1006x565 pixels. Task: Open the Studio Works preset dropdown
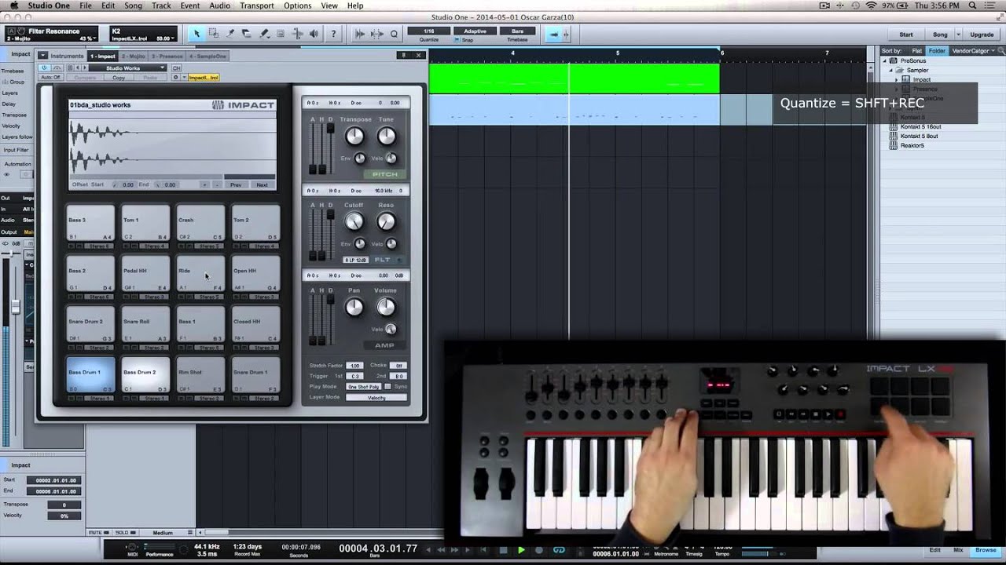(129, 68)
